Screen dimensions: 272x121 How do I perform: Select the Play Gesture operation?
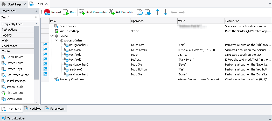(15, 93)
